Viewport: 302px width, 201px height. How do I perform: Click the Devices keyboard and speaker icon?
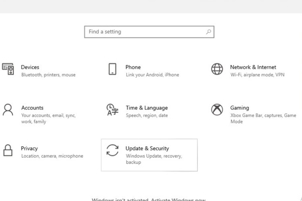click(8, 69)
